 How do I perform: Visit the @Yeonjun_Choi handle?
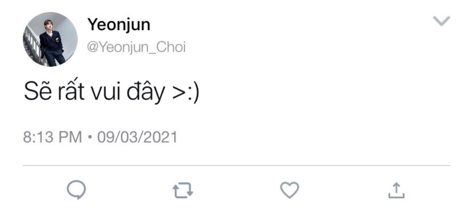[x=137, y=47]
